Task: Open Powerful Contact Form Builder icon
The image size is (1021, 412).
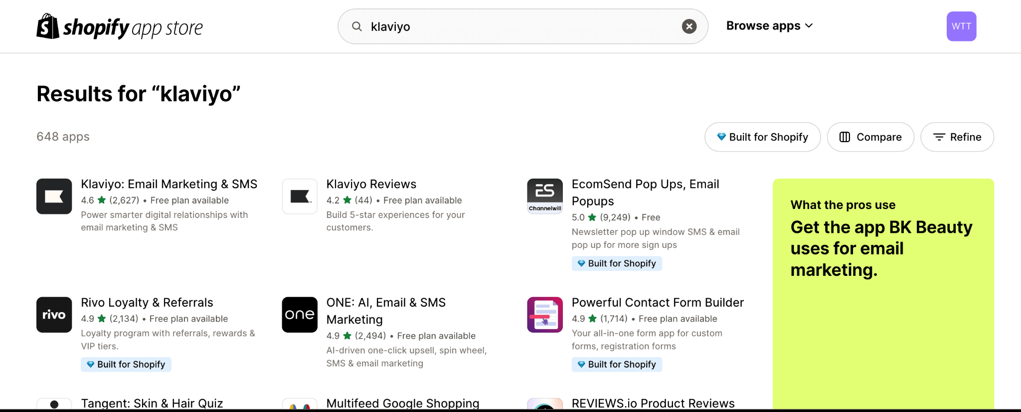Action: tap(545, 315)
